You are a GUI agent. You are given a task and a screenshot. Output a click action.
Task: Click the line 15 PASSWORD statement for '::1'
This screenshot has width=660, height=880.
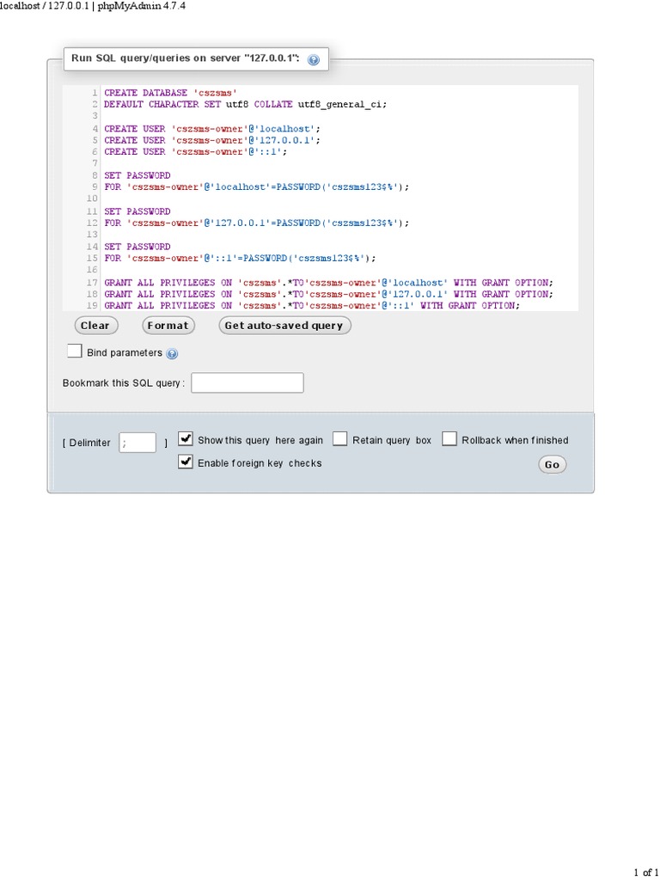point(240,258)
